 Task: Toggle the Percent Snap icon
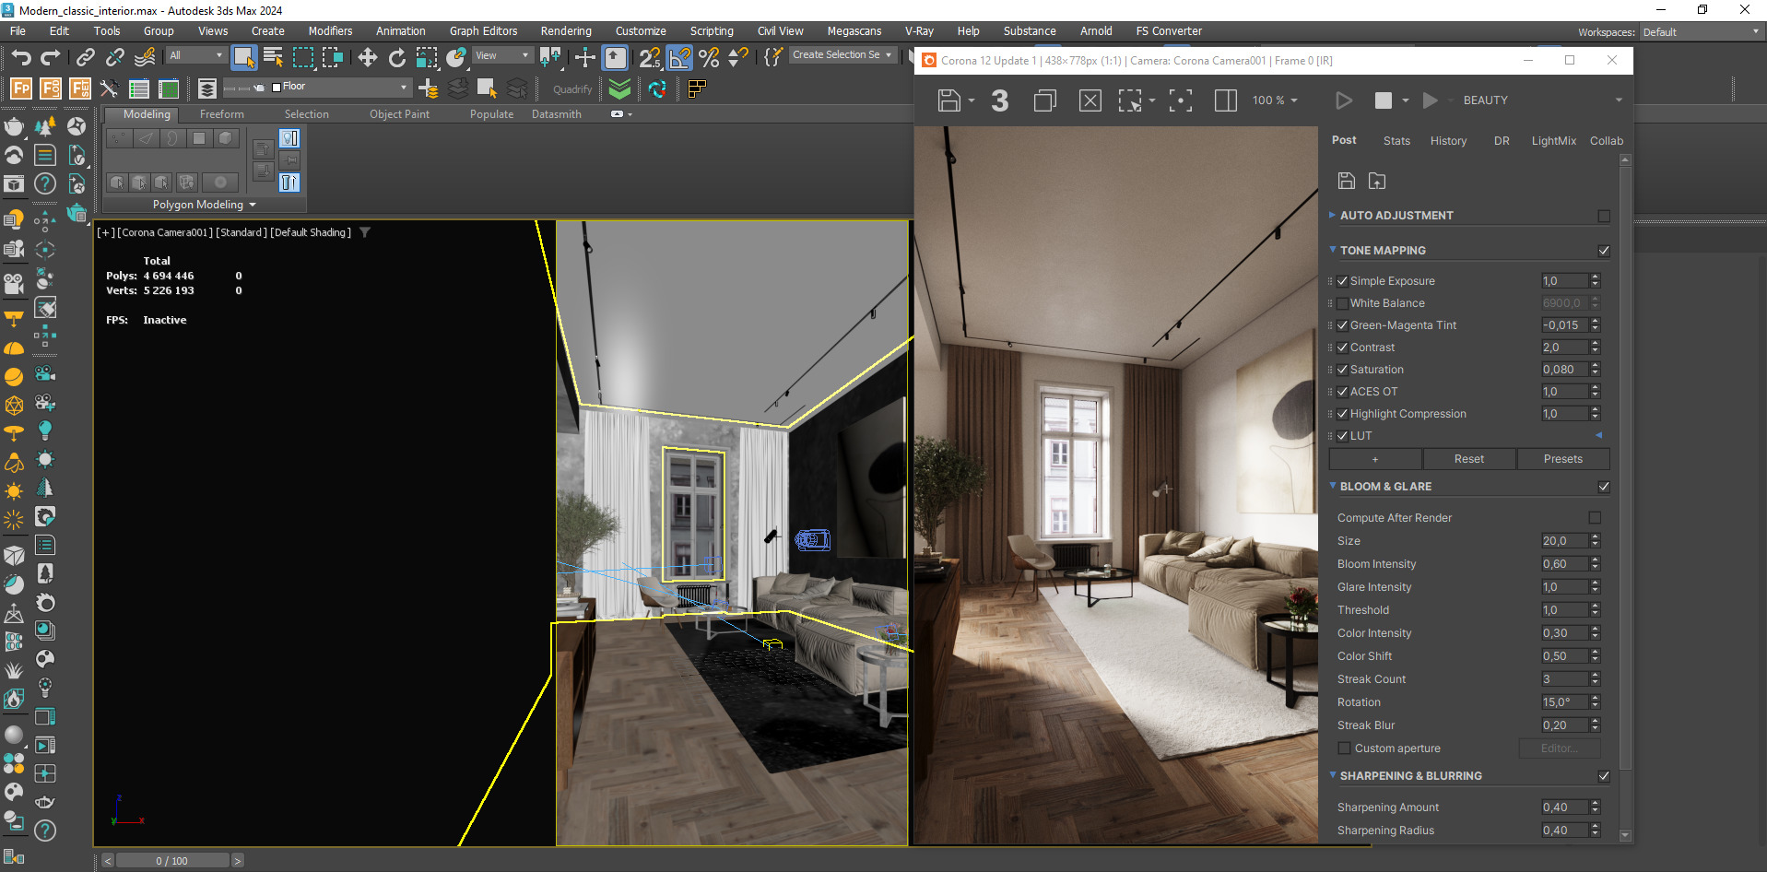coord(709,58)
